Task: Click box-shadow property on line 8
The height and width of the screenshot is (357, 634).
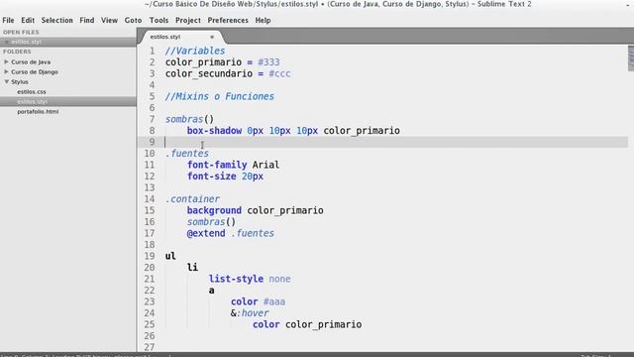Action: pyautogui.click(x=214, y=131)
